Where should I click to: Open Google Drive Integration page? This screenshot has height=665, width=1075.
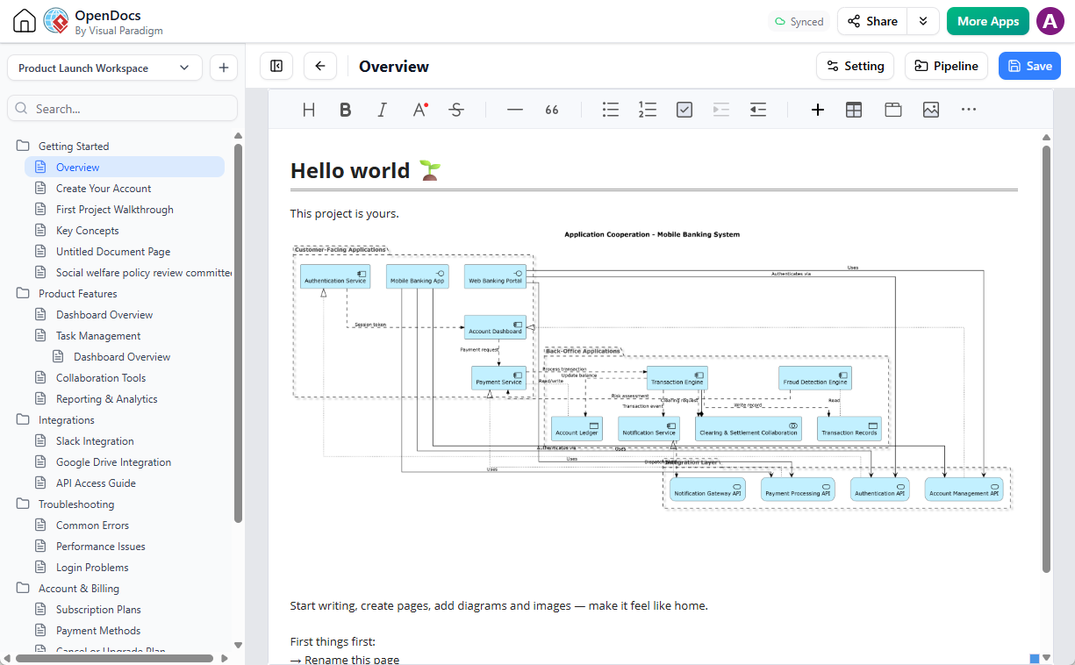[x=113, y=462]
